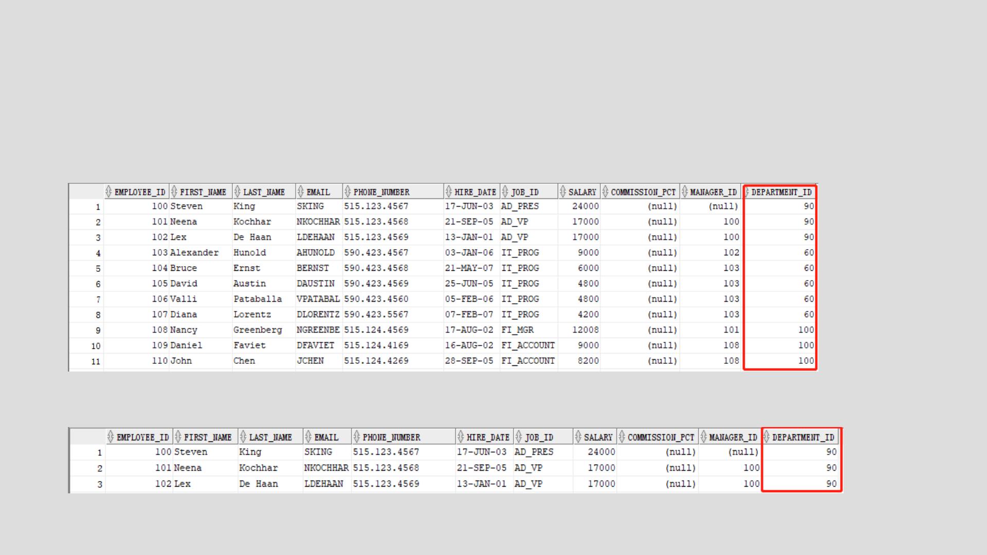Click sort icon beside SALARY in eleven-row table
Image resolution: width=987 pixels, height=555 pixels.
click(x=562, y=192)
